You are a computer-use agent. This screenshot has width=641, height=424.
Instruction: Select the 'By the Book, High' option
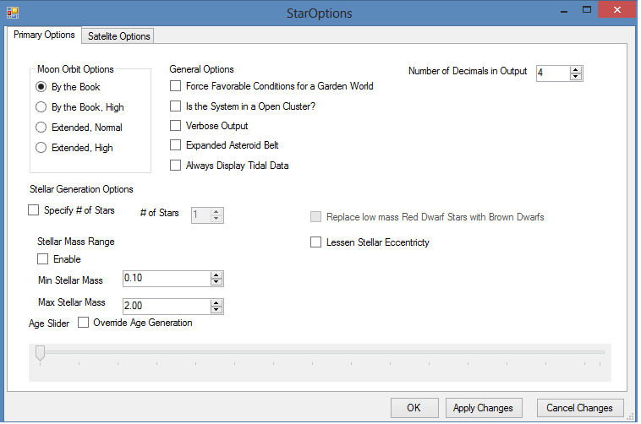[x=41, y=107]
